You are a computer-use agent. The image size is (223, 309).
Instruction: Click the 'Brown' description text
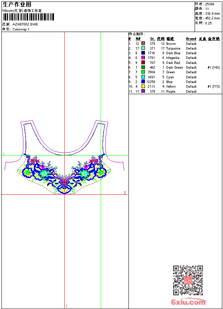tap(171, 44)
